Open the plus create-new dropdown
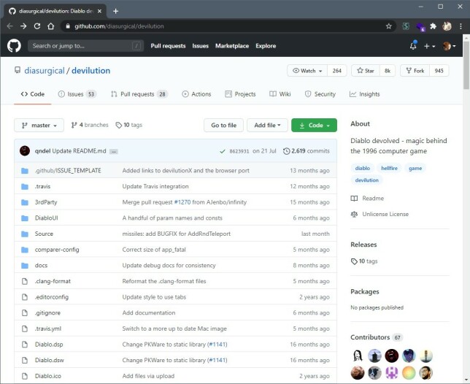This screenshot has width=470, height=384. [429, 46]
